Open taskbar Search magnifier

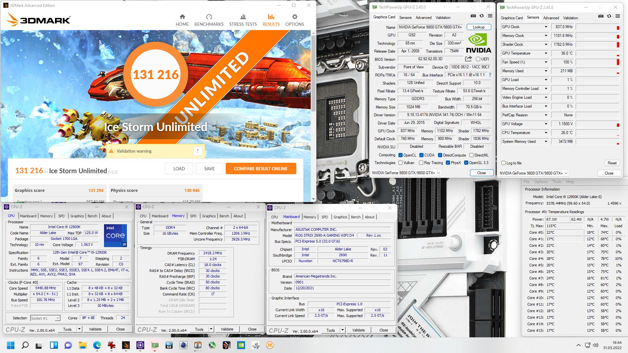coord(25,345)
